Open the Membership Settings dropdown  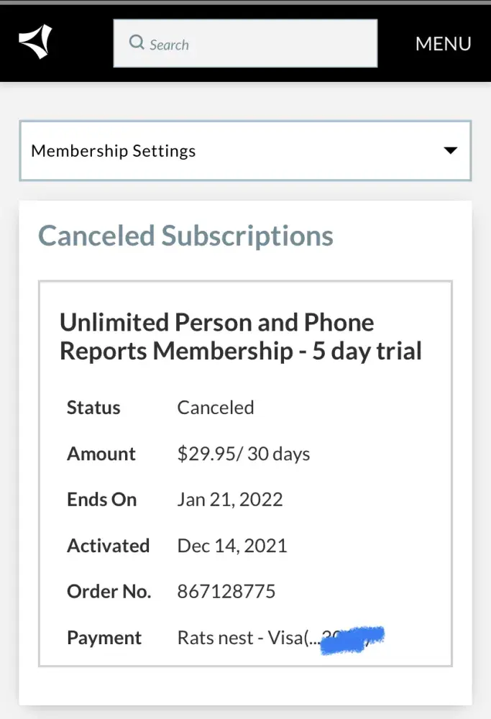click(x=244, y=151)
